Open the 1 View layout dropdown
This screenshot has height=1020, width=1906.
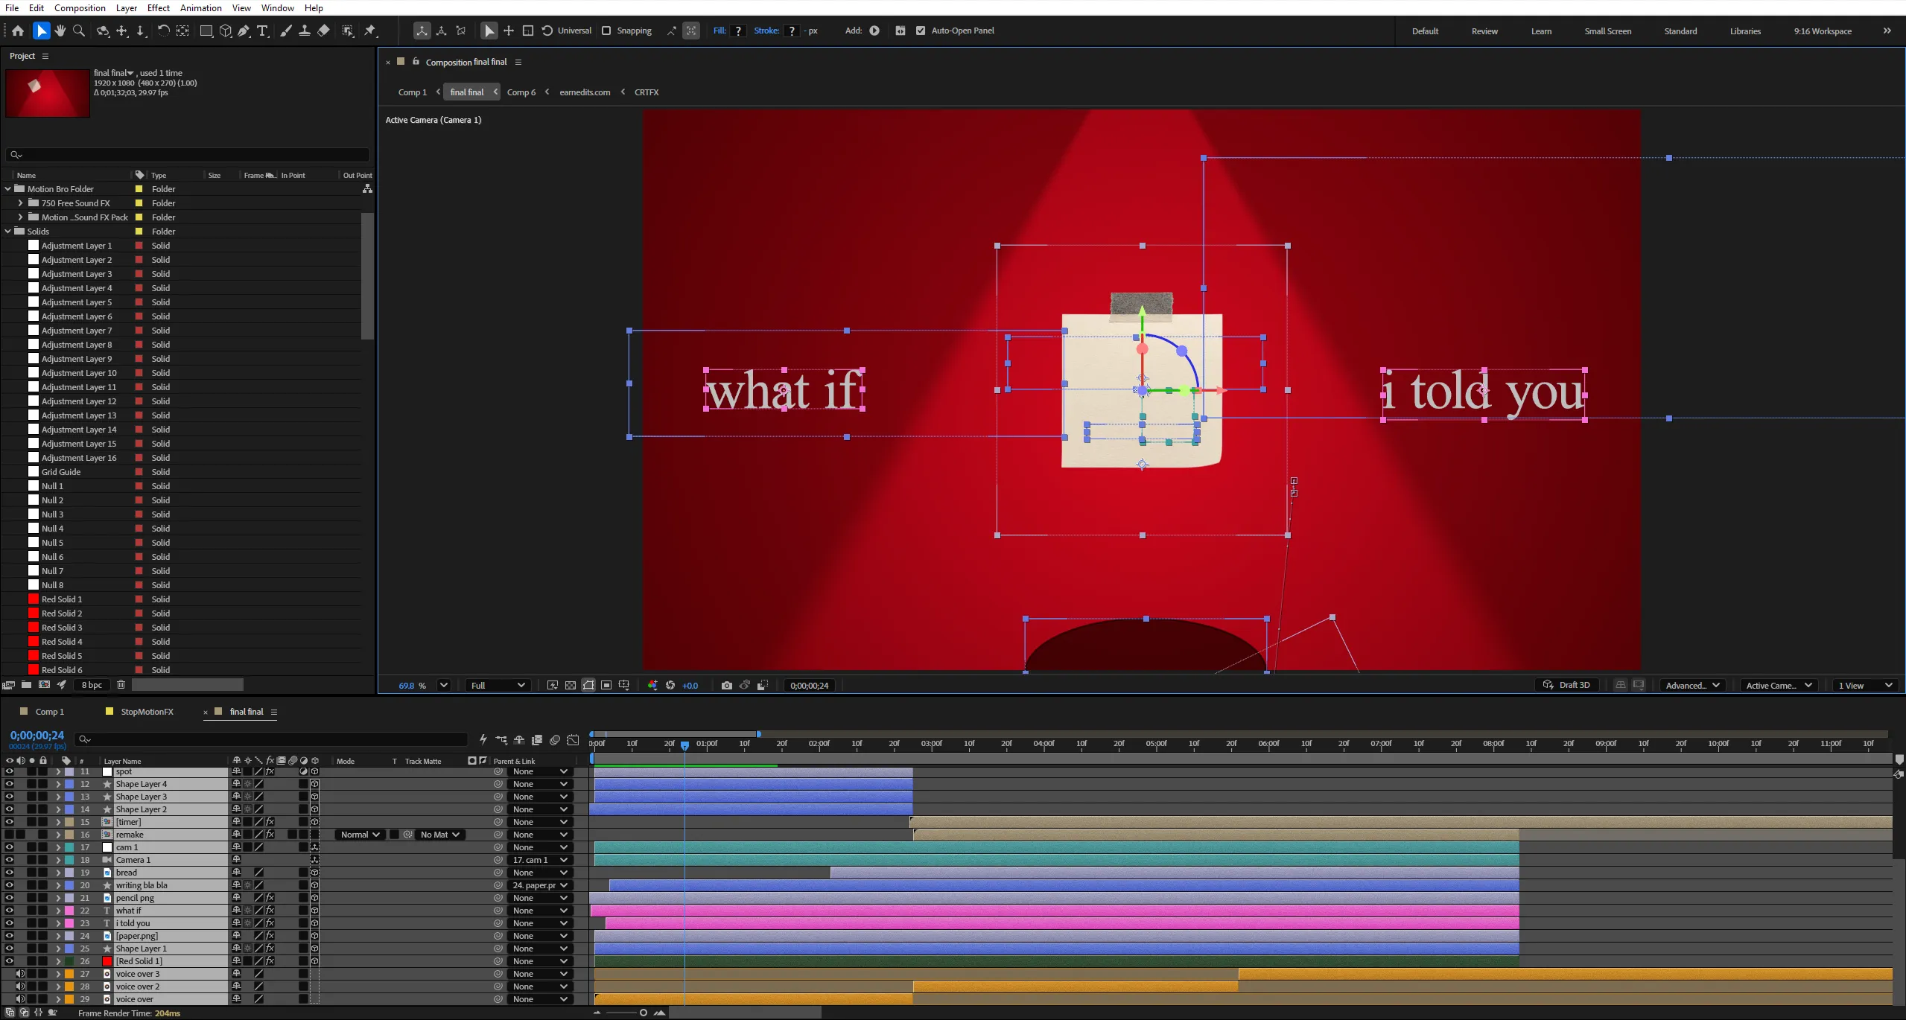tap(1864, 686)
